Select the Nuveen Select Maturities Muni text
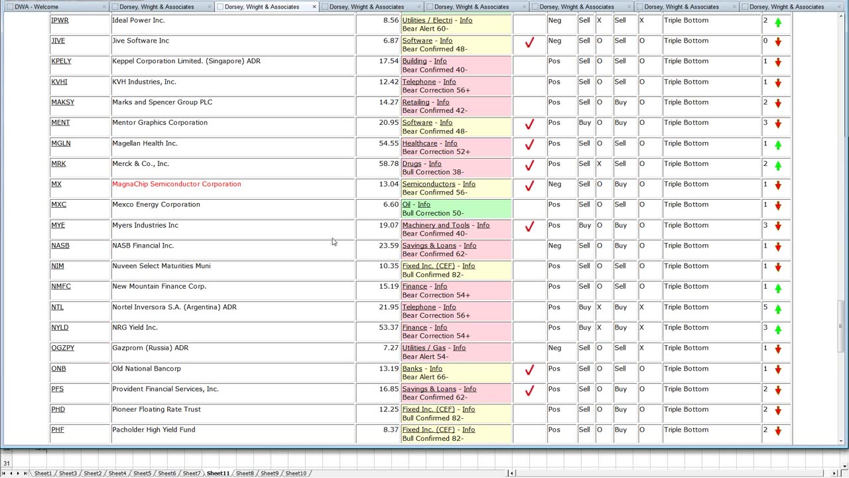The height and width of the screenshot is (478, 849). point(161,266)
